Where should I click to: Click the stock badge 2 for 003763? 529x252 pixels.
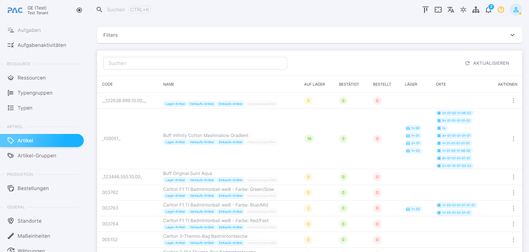point(308,208)
